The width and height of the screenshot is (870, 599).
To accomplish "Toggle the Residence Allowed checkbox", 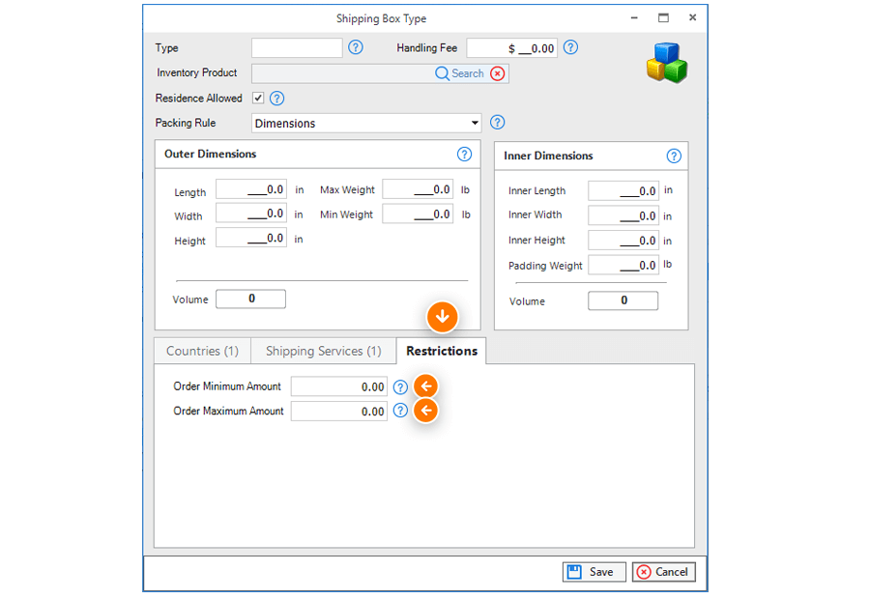I will pyautogui.click(x=258, y=99).
